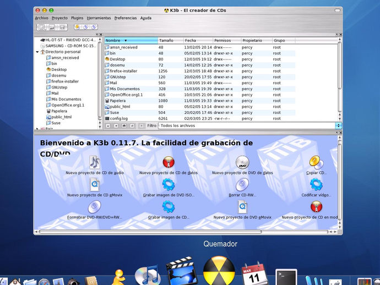The height and width of the screenshot is (285, 380).
Task: Open Grabar imagen de CD action
Action: pyautogui.click(x=169, y=210)
